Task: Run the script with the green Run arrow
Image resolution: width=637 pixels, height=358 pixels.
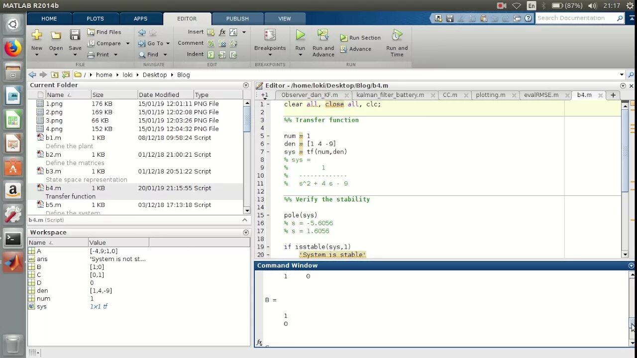Action: click(x=300, y=35)
